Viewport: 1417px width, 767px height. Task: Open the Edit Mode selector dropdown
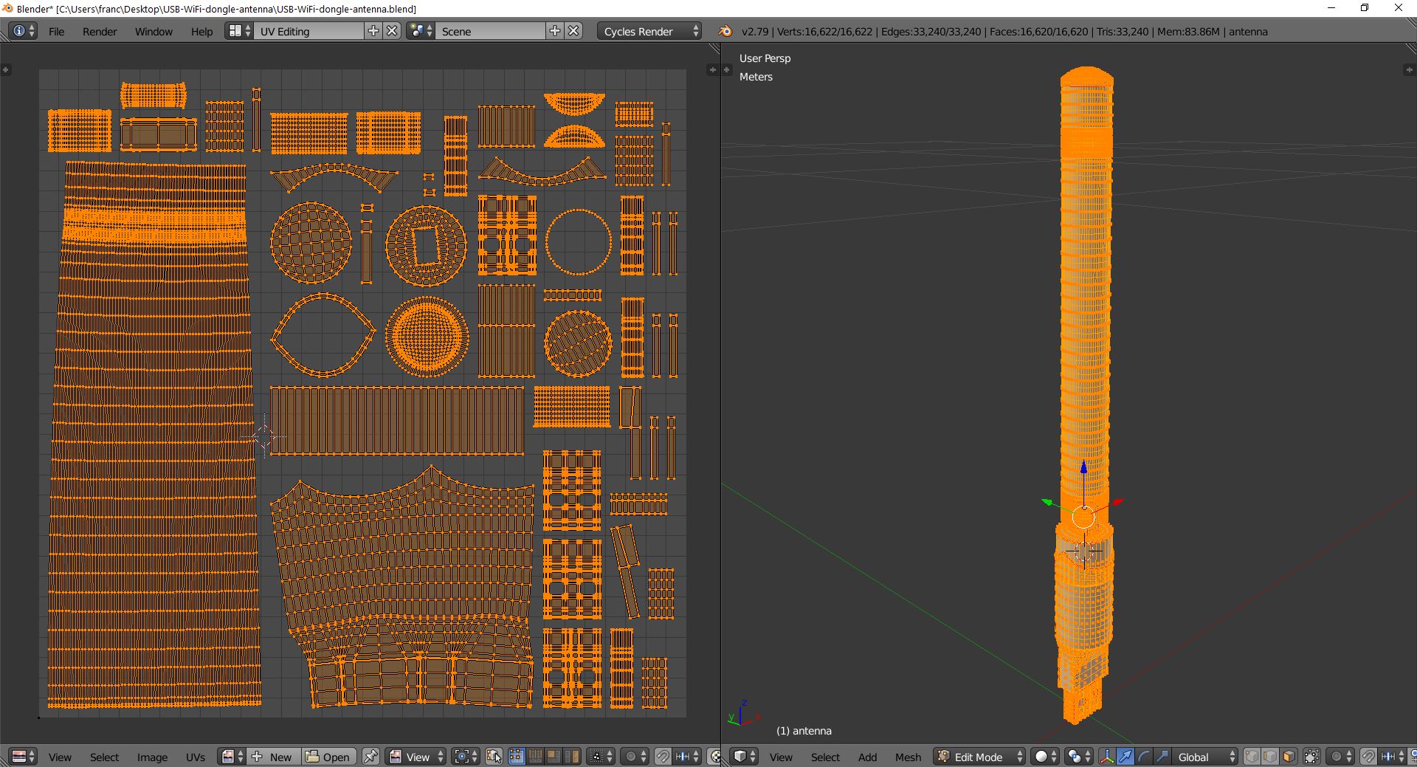click(979, 757)
